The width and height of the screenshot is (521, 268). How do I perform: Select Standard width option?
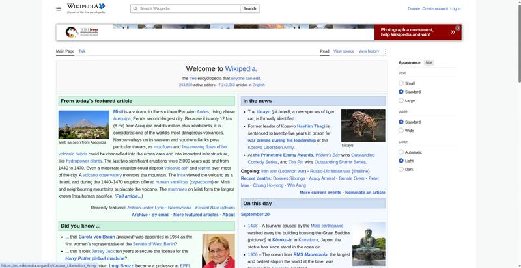pos(401,122)
